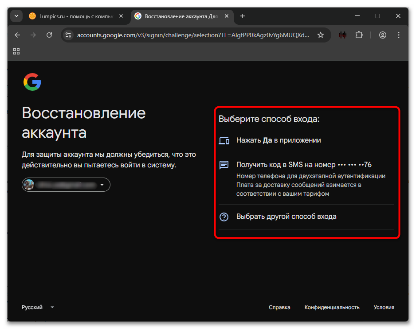This screenshot has width=416, height=329.
Task: Click Номер телефона для двухэтапной аутентификации text
Action: pyautogui.click(x=311, y=176)
